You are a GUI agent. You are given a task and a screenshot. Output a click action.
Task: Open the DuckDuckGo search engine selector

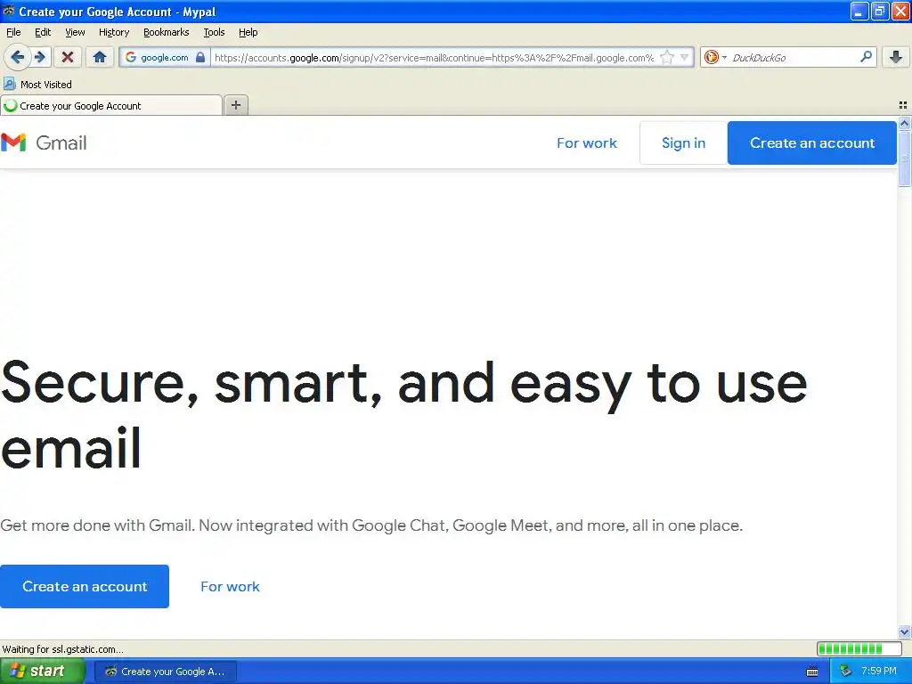715,57
